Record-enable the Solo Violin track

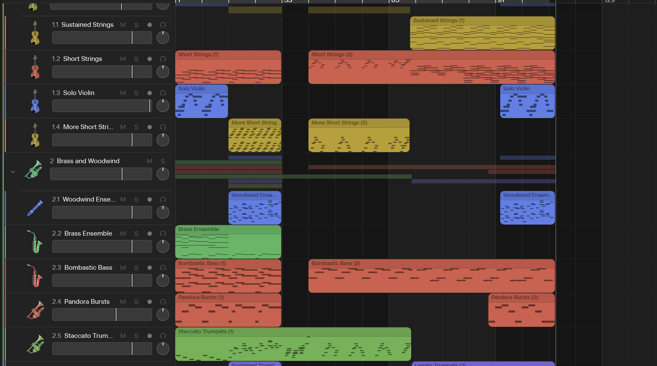150,93
